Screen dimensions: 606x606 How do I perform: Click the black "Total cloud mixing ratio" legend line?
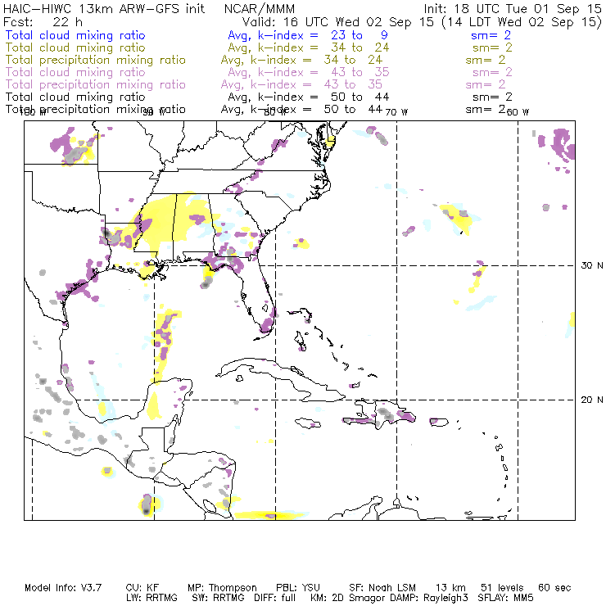click(x=75, y=97)
